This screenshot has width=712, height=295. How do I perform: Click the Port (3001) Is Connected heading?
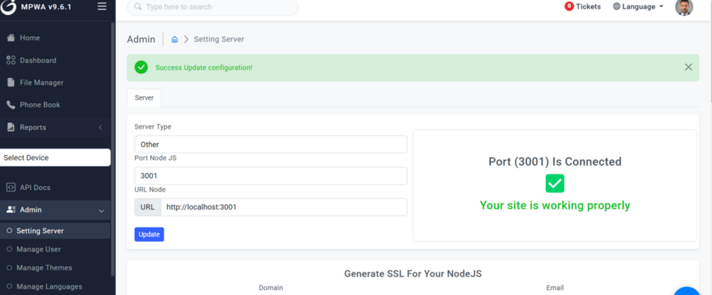point(555,161)
